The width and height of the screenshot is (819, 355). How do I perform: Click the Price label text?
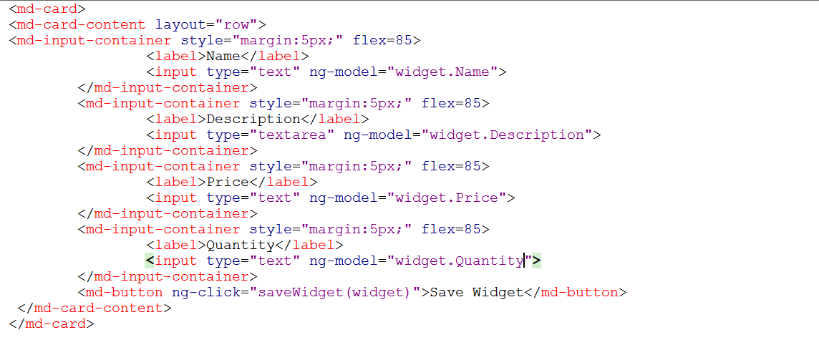pos(228,182)
